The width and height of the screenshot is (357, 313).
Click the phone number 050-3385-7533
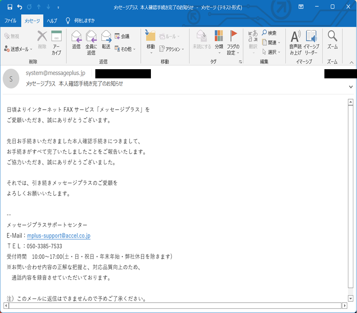44,246
